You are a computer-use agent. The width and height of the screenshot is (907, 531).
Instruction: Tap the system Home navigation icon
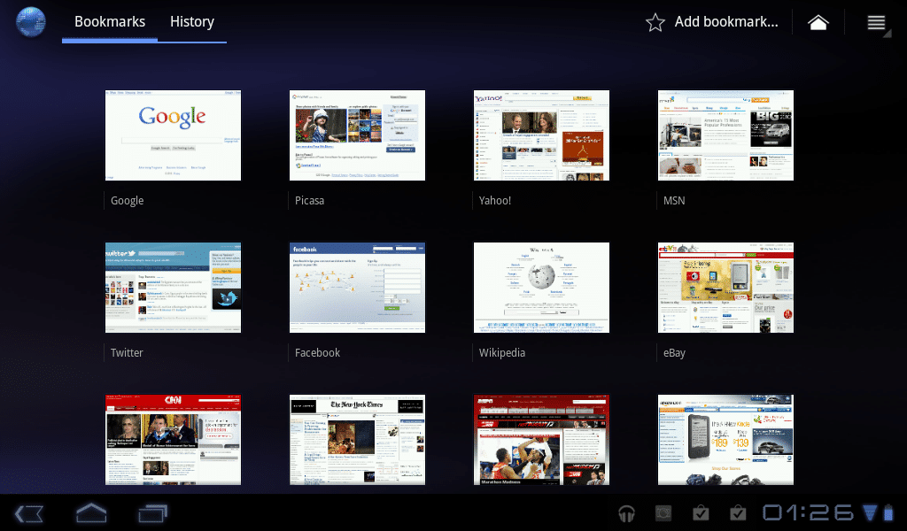(91, 512)
